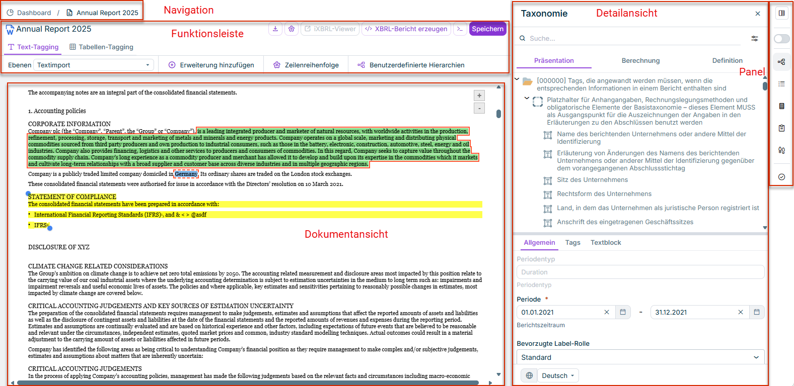
Task: Open the Textblock properties tab
Action: point(606,243)
